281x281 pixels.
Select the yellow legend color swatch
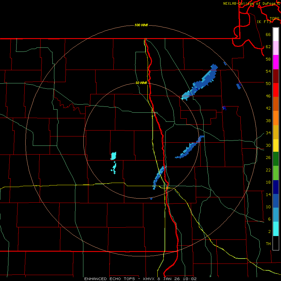point(276,145)
